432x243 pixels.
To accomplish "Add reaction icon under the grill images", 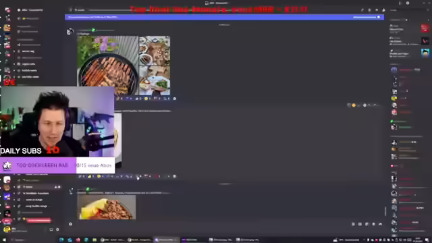I will pos(174,99).
